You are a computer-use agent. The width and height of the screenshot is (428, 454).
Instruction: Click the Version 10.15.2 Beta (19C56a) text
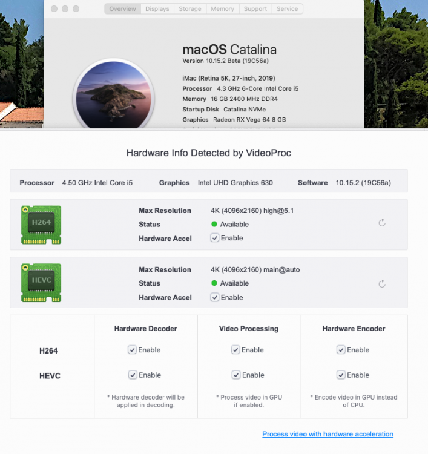[x=226, y=61]
